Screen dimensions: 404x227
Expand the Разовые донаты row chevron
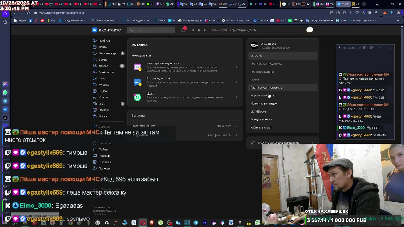[237, 82]
